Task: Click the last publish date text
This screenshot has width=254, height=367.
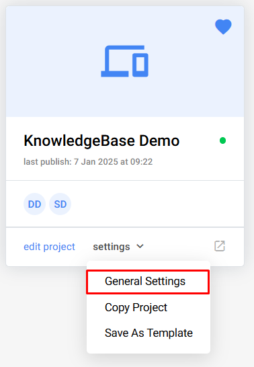Action: [88, 162]
